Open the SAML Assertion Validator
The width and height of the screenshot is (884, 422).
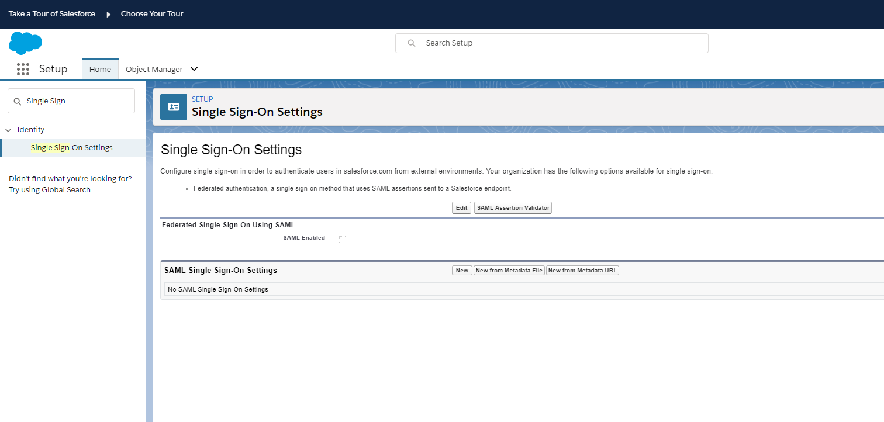pos(513,208)
